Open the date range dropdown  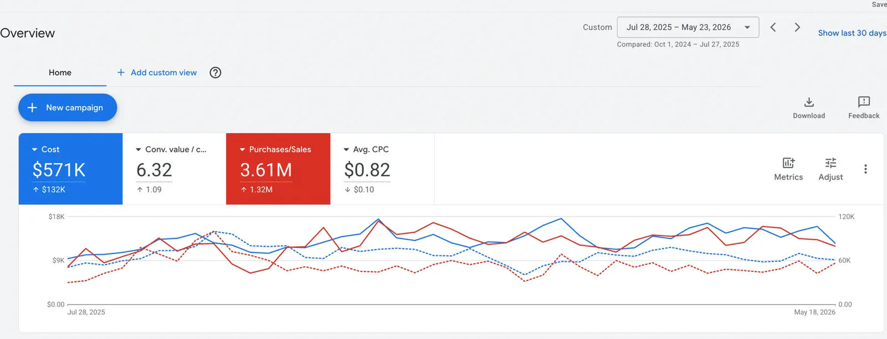(688, 27)
